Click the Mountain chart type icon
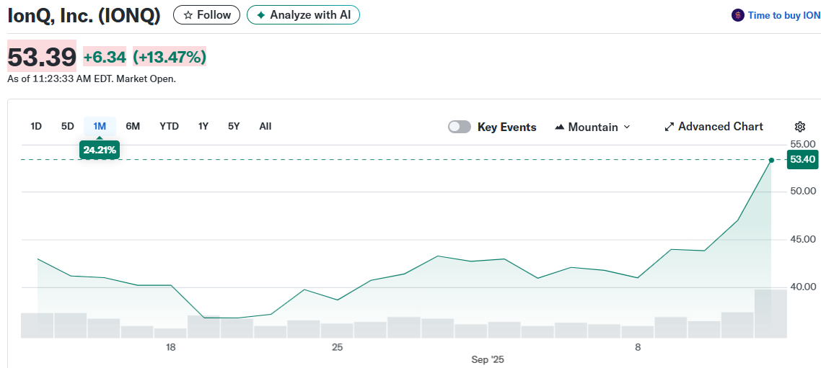 pos(559,127)
